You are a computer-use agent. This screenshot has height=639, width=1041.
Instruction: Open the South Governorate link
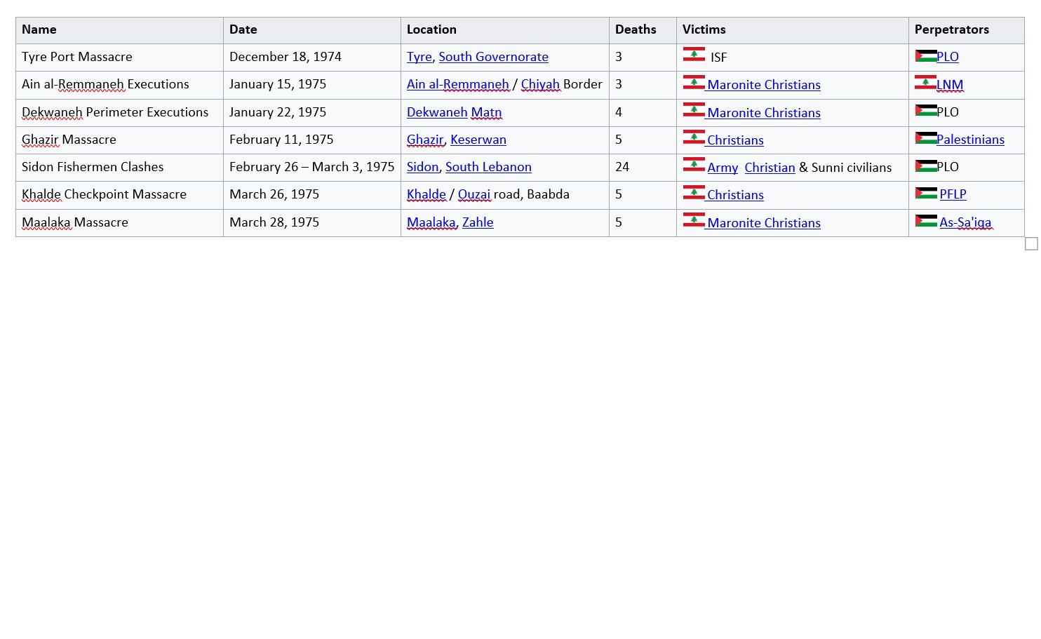tap(493, 57)
